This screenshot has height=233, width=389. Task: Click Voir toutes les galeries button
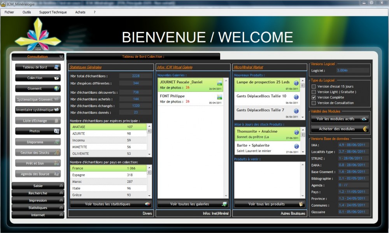pos(193,204)
